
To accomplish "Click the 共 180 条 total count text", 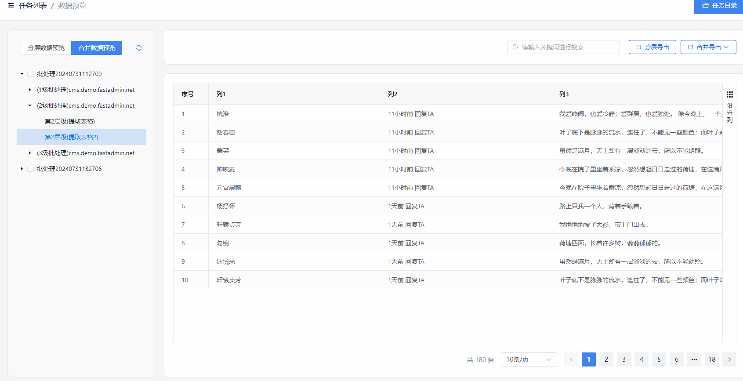I will pyautogui.click(x=480, y=360).
